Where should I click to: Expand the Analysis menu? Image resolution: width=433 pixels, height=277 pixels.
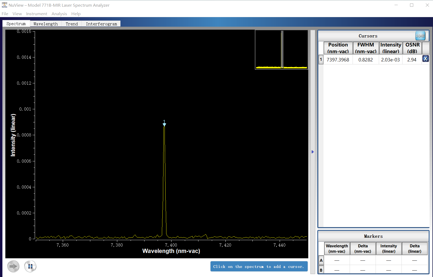(59, 14)
